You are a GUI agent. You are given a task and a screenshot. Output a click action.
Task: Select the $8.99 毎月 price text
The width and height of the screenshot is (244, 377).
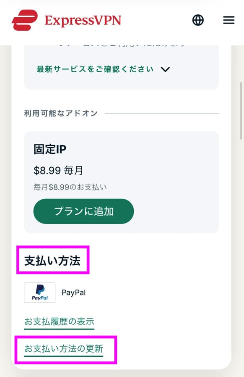[59, 170]
